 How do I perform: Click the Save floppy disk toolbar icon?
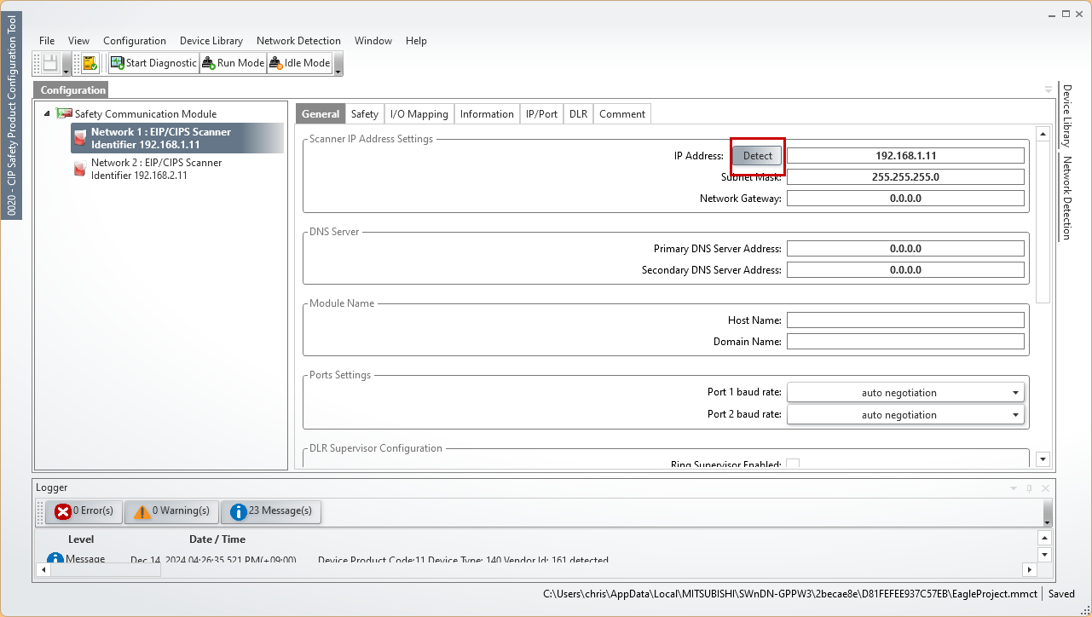50,63
